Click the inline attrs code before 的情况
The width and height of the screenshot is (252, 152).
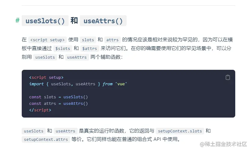pyautogui.click(x=112, y=40)
